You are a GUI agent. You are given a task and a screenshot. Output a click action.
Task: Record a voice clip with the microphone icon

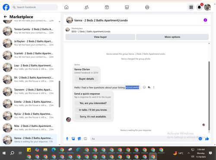67,138
